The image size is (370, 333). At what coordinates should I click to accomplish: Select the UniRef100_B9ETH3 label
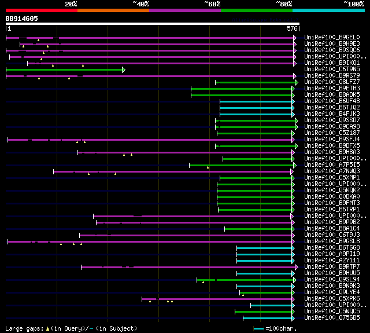(332, 89)
